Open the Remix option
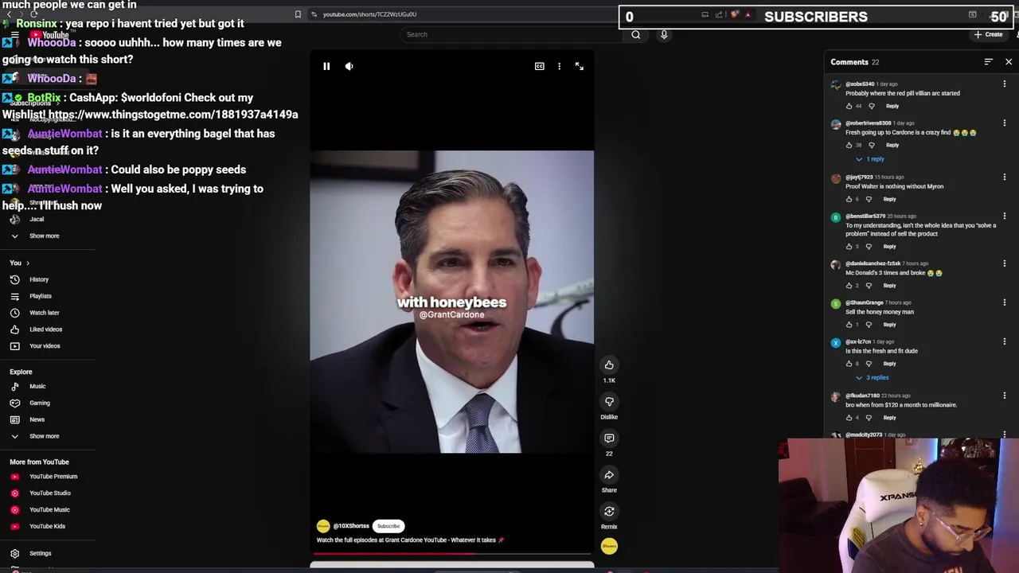Image resolution: width=1019 pixels, height=573 pixels. [x=609, y=511]
